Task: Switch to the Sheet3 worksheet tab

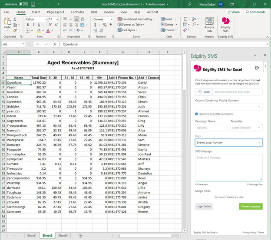Action: 63,235
